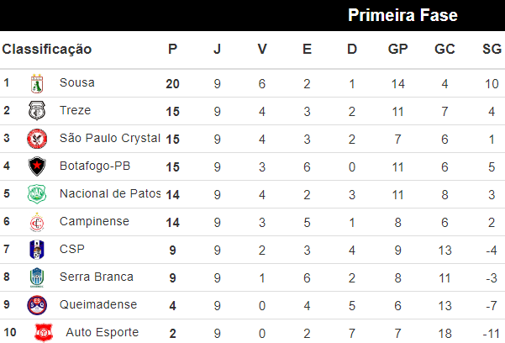Click the Auto Esporte crest icon

[x=43, y=333]
